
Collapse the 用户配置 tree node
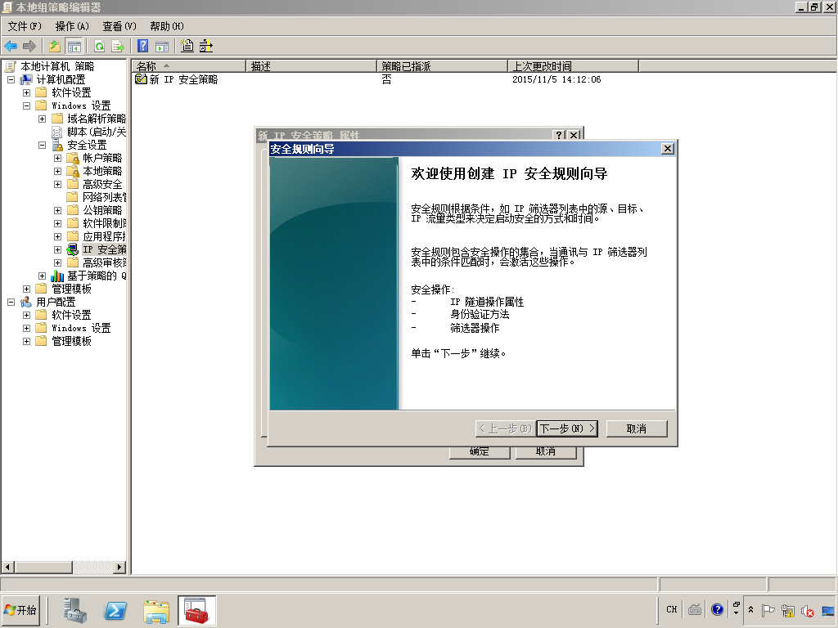point(11,302)
